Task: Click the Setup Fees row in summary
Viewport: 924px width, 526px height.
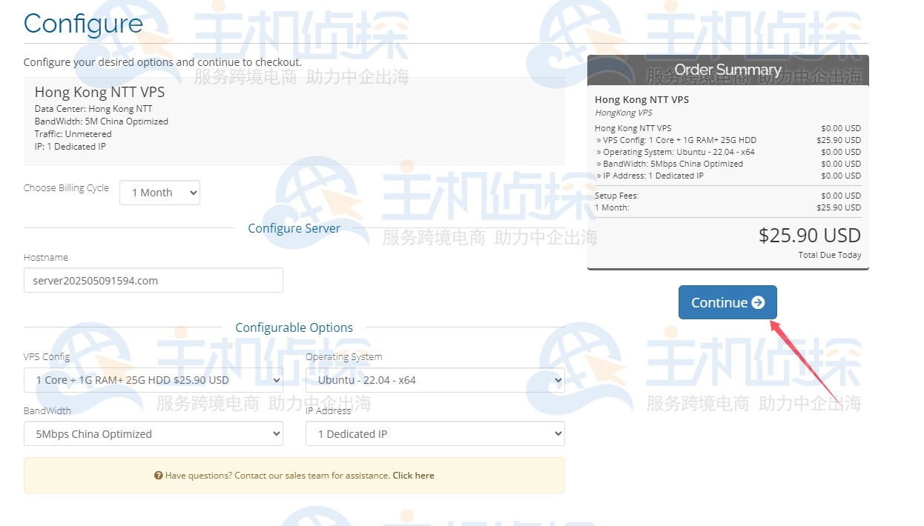Action: pyautogui.click(x=616, y=196)
